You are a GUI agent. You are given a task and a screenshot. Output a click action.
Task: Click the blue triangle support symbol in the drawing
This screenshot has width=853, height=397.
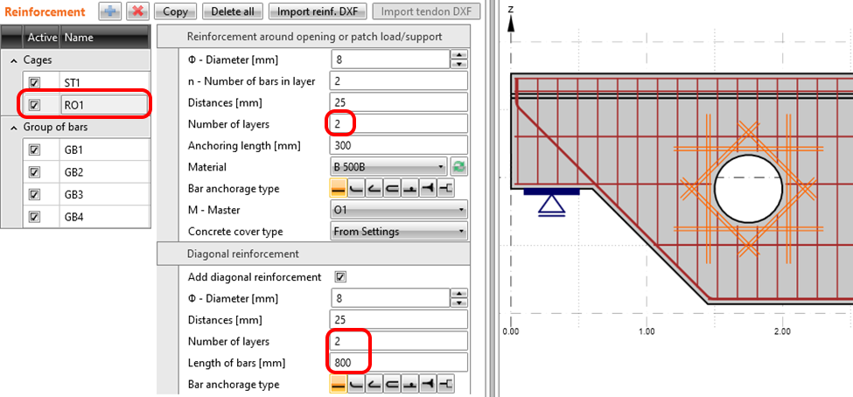point(551,205)
